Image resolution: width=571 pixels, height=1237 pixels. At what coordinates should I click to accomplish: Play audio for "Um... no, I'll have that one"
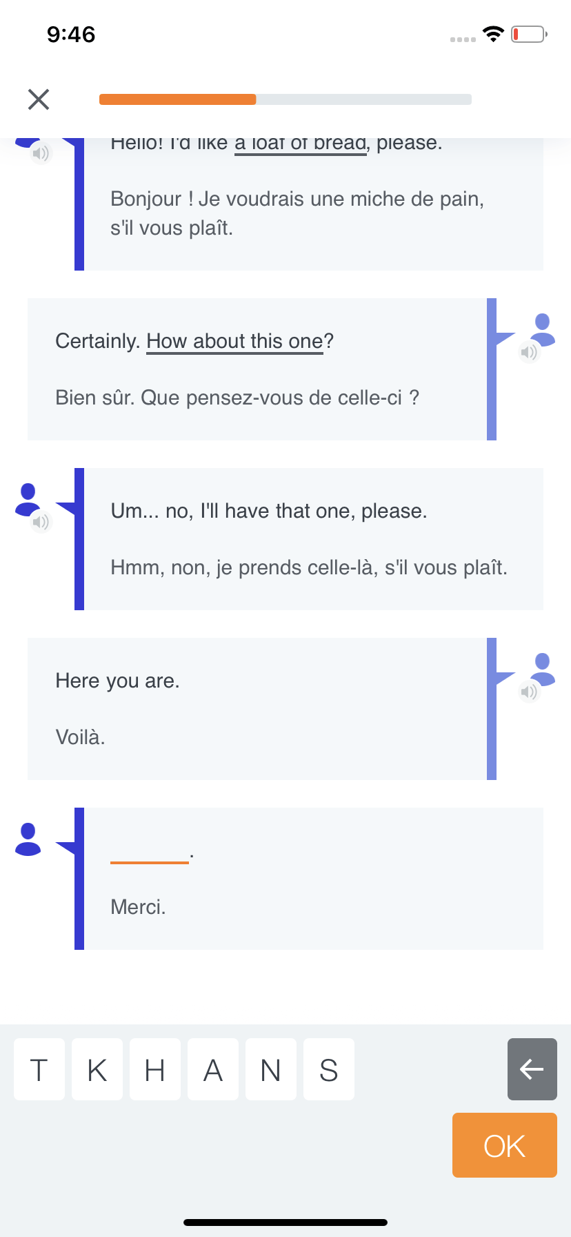(x=41, y=522)
